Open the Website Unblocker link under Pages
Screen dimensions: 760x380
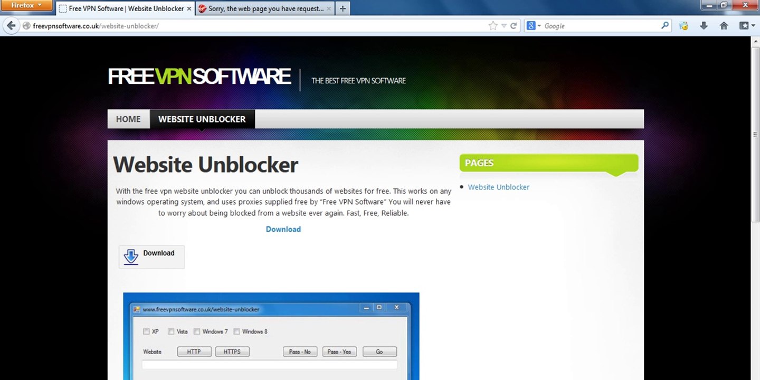(x=499, y=187)
